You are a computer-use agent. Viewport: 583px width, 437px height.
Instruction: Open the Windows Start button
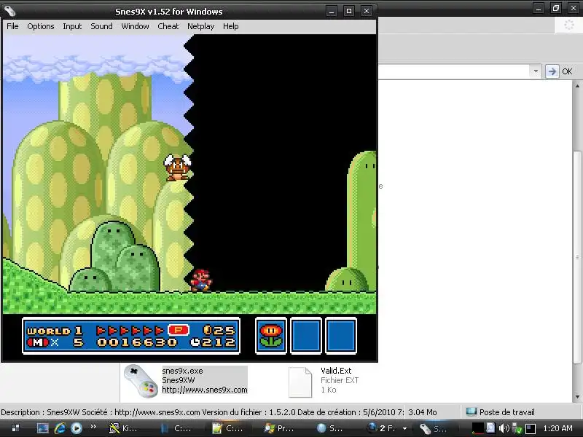click(x=15, y=428)
